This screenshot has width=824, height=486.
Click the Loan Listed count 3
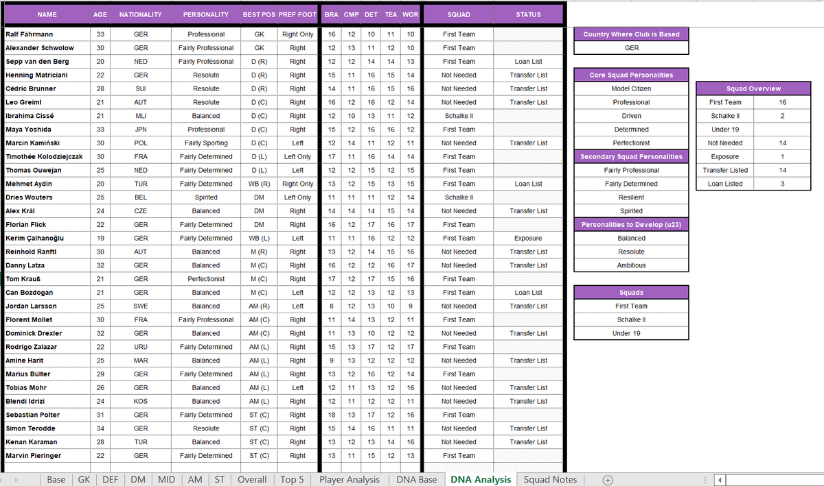783,184
